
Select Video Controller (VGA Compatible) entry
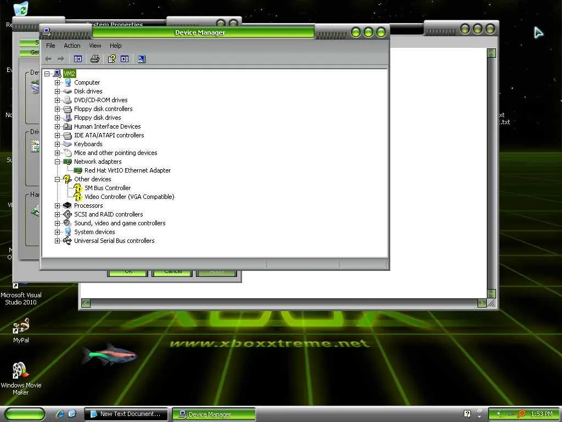point(130,197)
